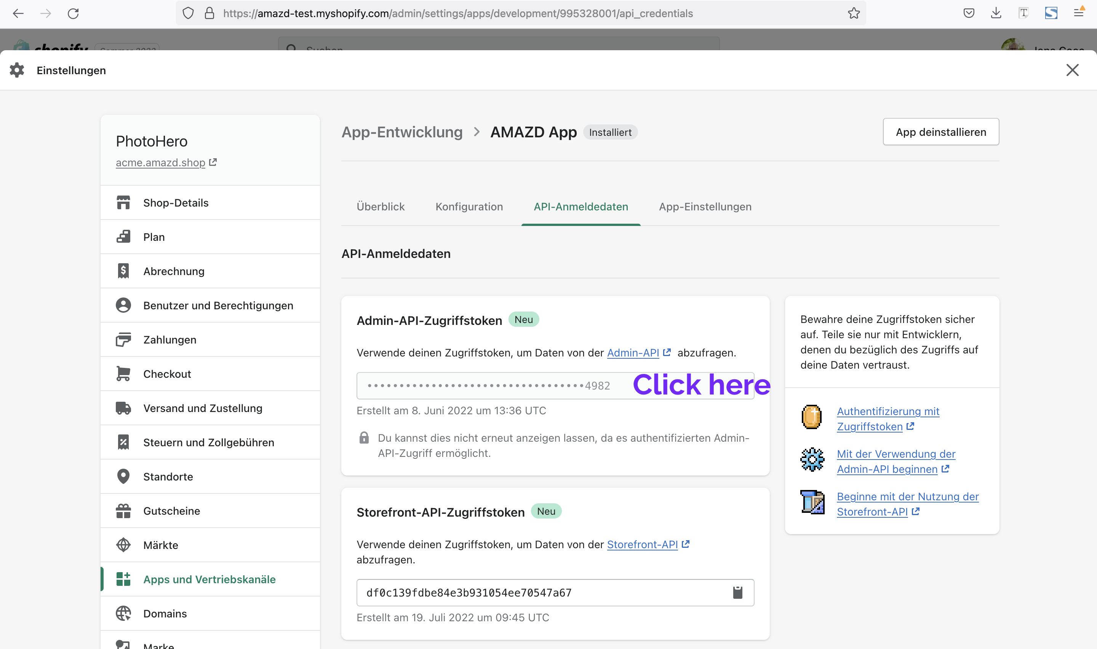The image size is (1097, 649).
Task: Click 'Erstellt am 8. Juni 2022' text
Action: (x=451, y=410)
